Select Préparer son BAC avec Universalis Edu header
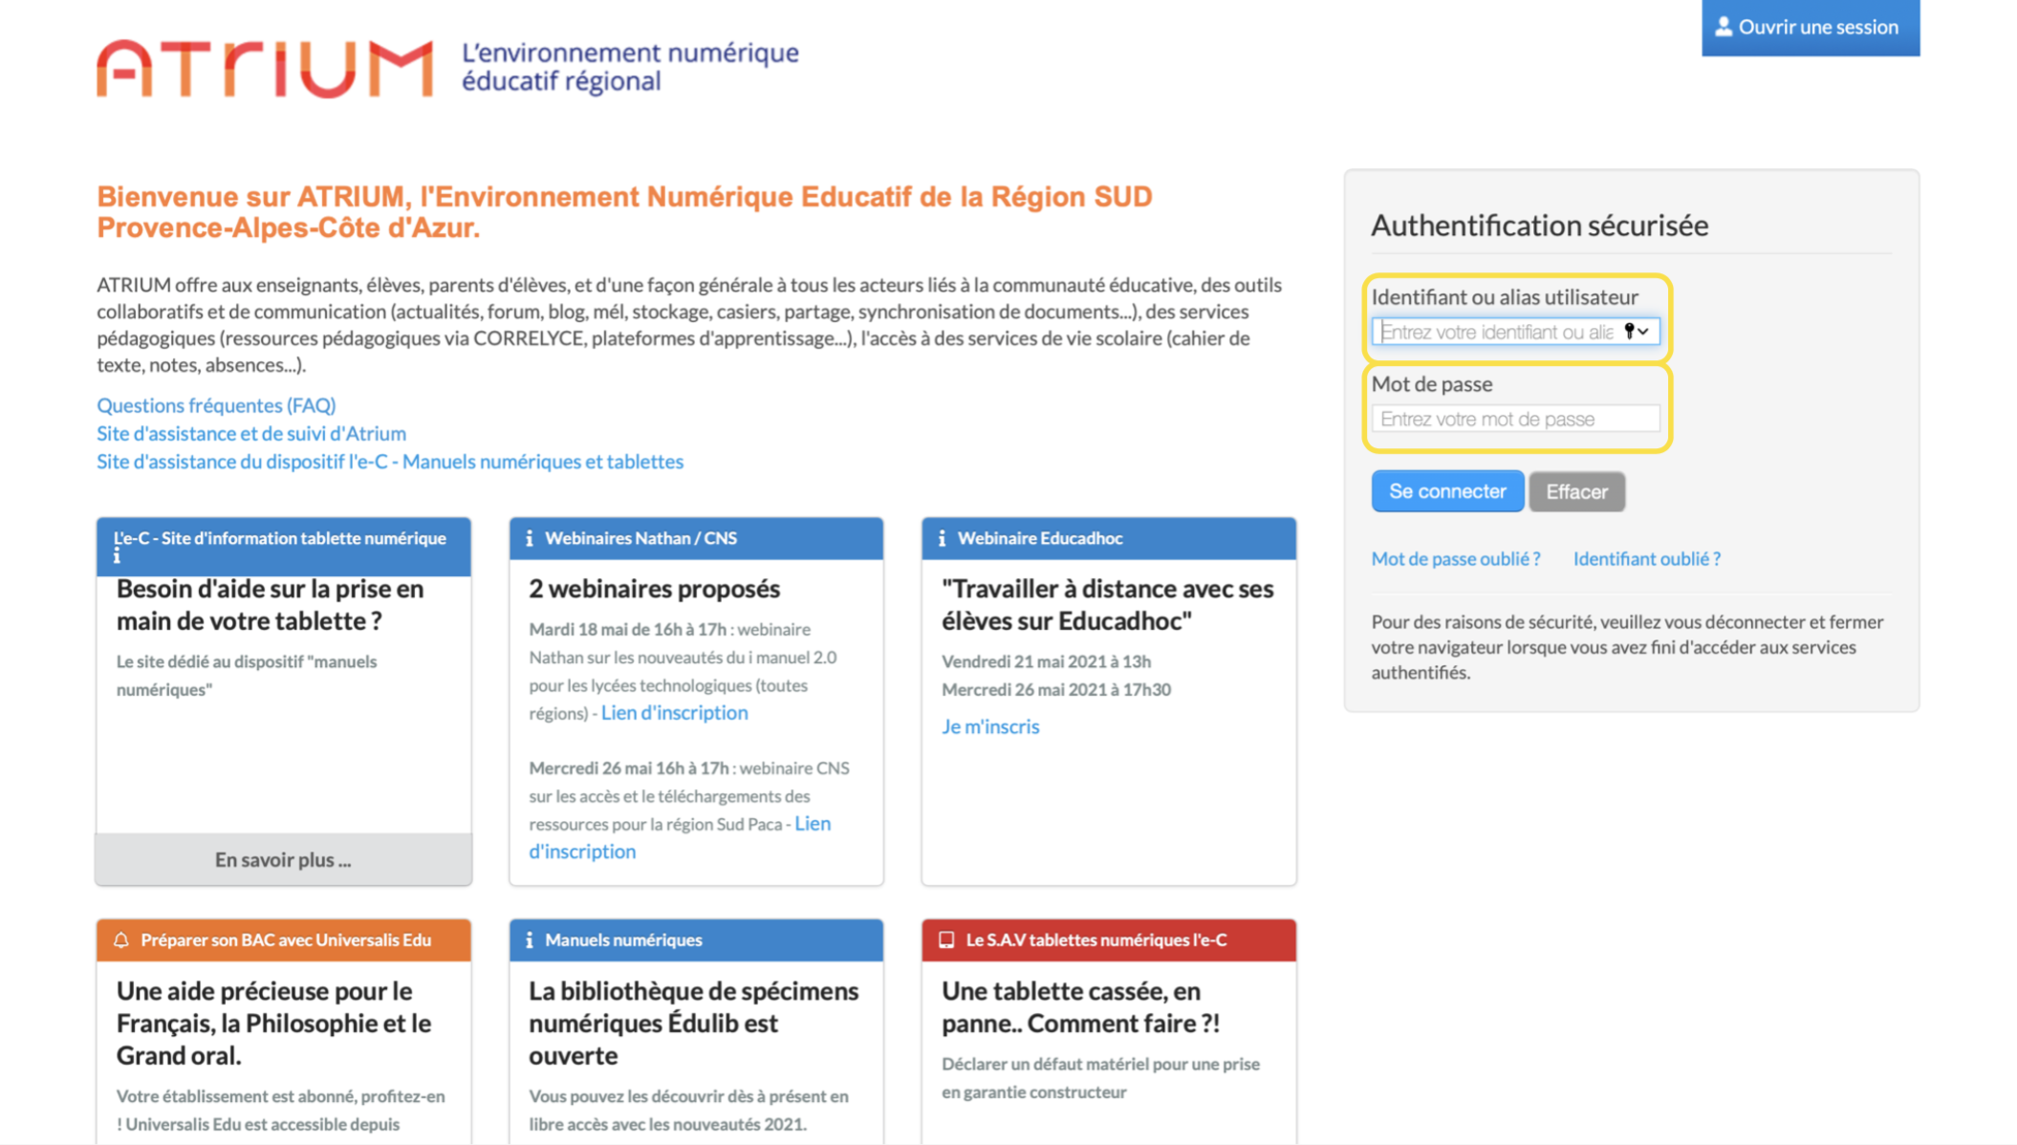 point(283,940)
